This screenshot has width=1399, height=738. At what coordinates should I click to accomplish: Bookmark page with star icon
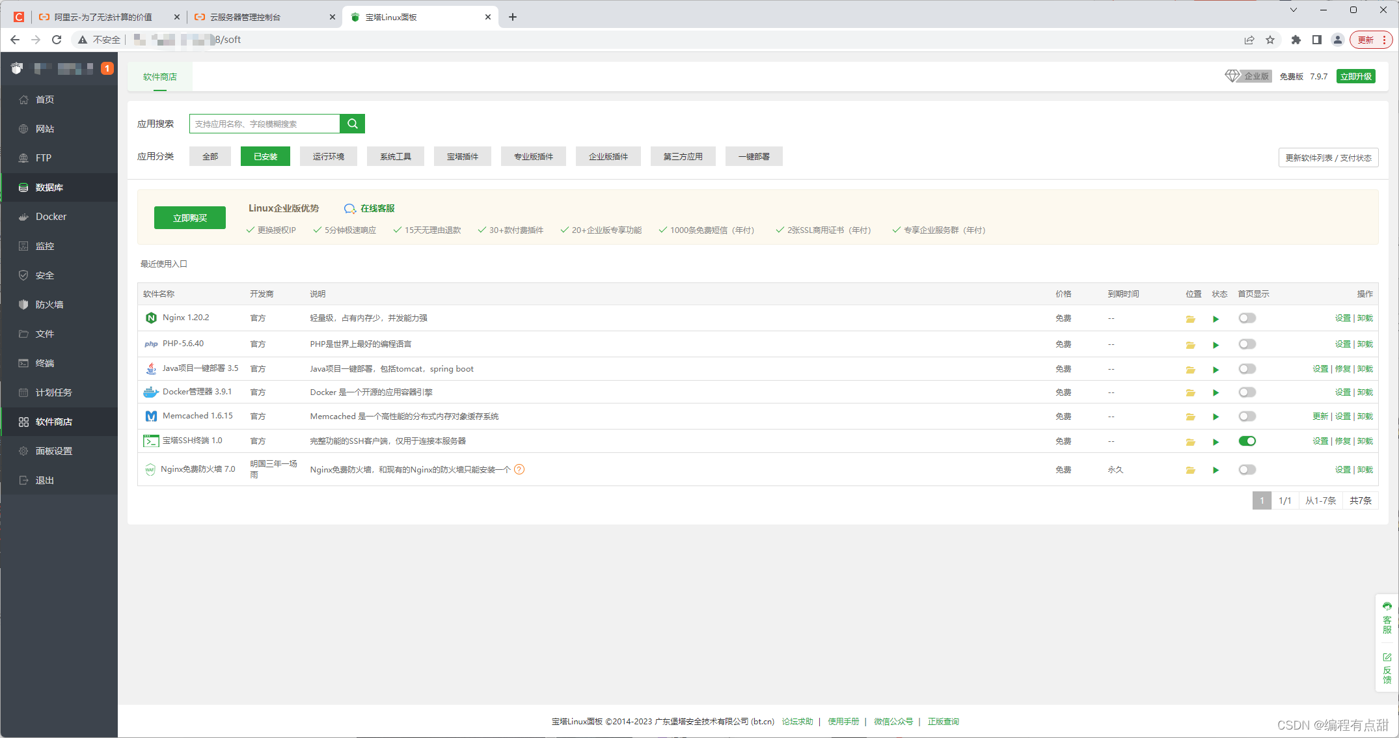pyautogui.click(x=1270, y=40)
